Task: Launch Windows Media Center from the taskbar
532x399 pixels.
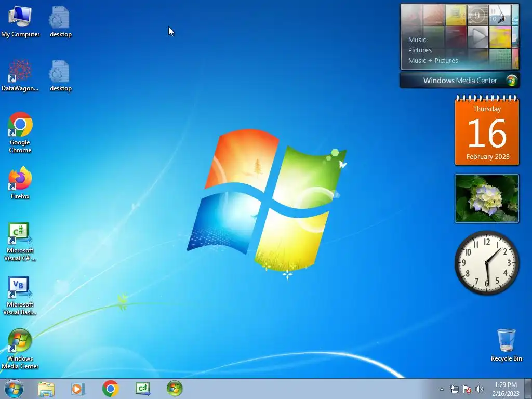Action: pos(175,389)
